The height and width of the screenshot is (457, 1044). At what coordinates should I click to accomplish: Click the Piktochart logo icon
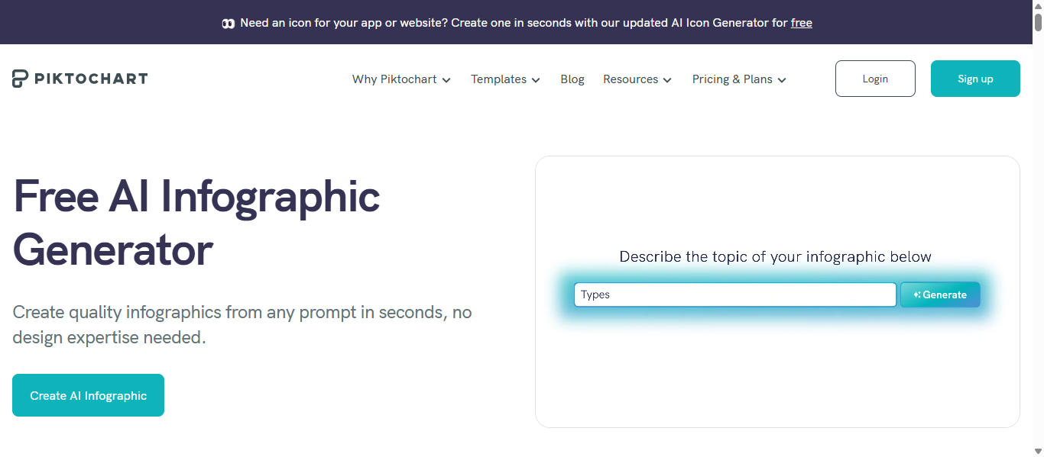(x=21, y=79)
